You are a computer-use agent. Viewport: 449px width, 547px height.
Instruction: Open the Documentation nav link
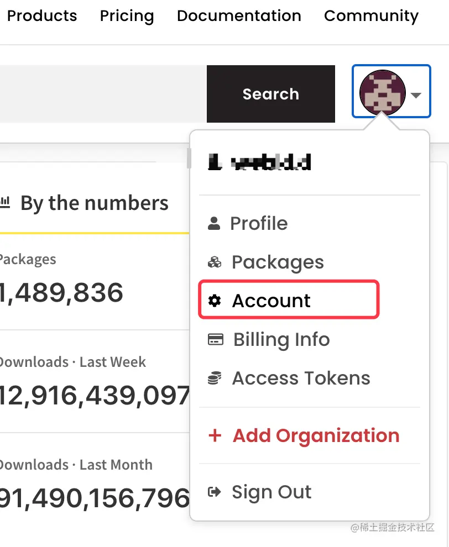[x=239, y=16]
